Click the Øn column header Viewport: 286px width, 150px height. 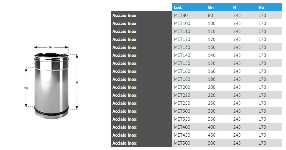[x=211, y=7]
